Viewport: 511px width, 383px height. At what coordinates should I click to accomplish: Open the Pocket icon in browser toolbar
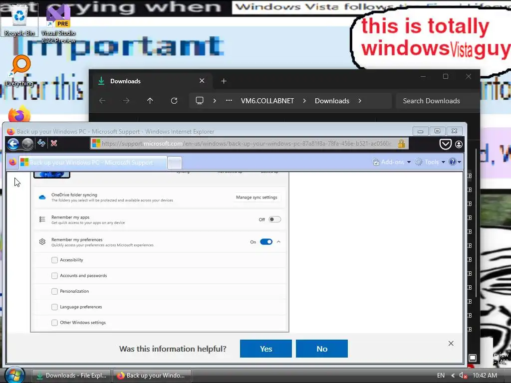pos(445,144)
